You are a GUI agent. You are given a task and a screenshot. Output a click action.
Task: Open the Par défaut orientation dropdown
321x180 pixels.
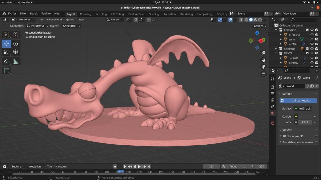[x=37, y=26]
